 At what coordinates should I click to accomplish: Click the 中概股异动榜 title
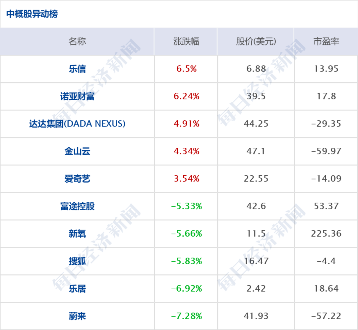pyautogui.click(x=32, y=14)
